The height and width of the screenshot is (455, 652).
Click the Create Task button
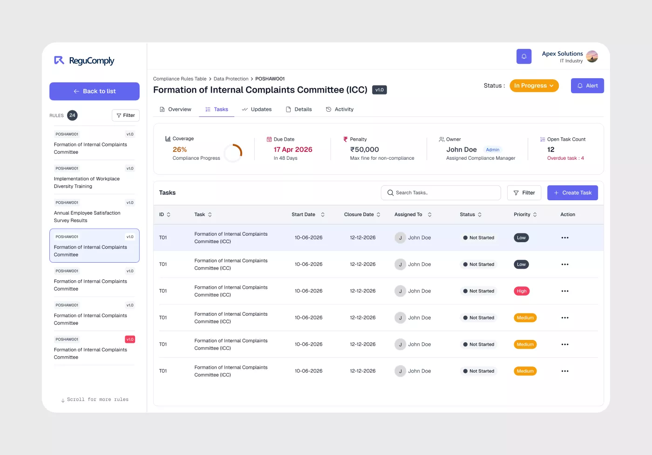click(x=572, y=193)
